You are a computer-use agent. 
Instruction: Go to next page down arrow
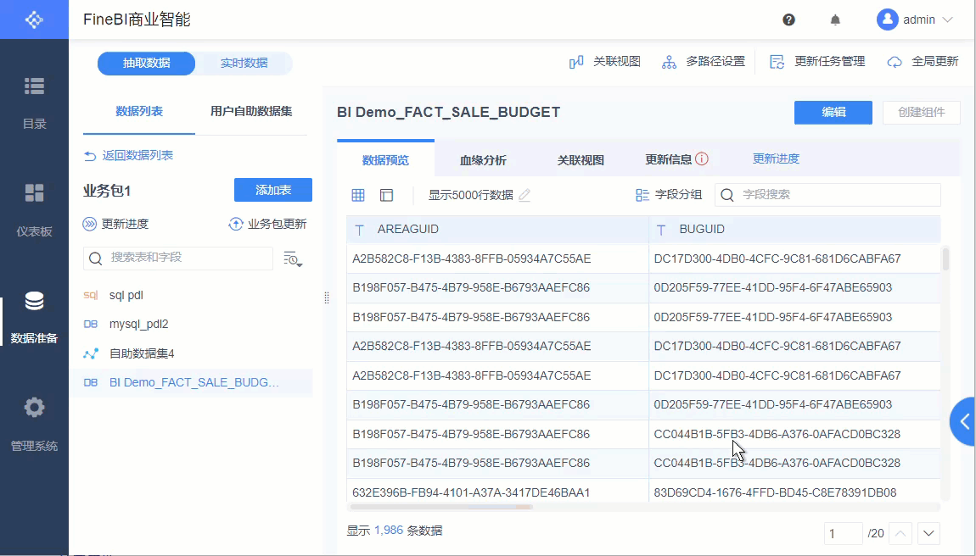point(928,533)
